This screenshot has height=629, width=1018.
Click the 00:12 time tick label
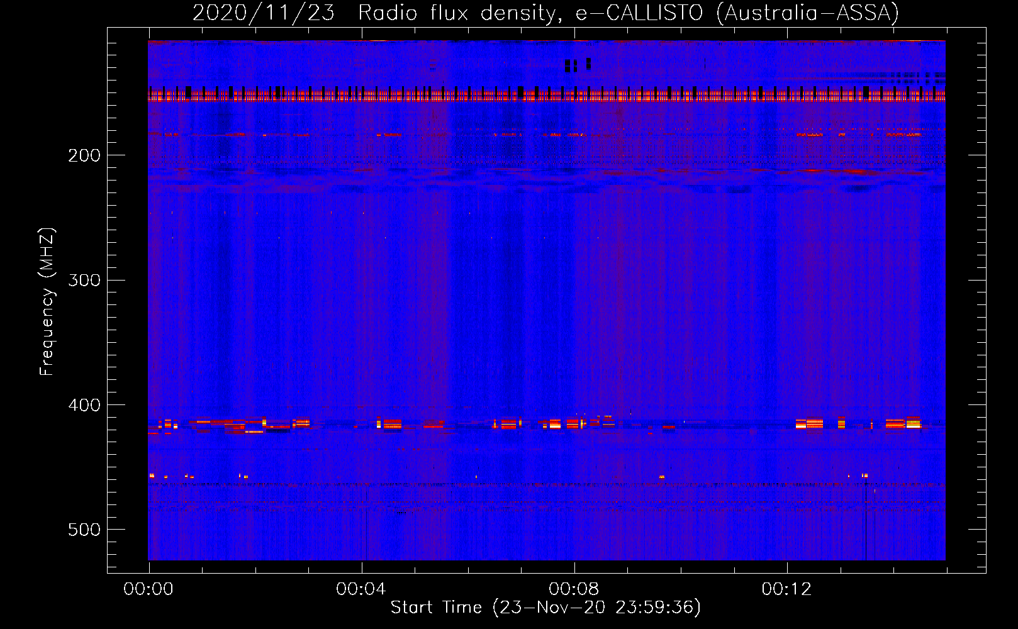pos(786,589)
